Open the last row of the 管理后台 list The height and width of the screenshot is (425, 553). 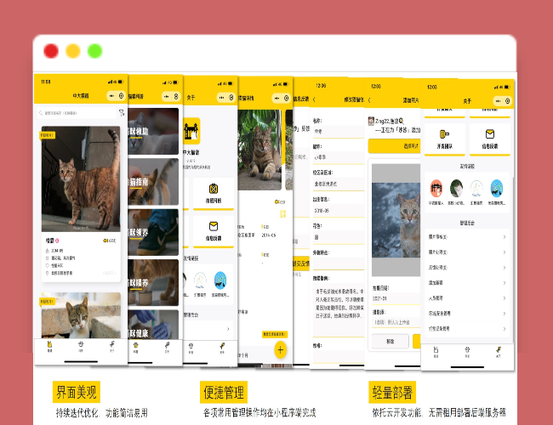[467, 329]
